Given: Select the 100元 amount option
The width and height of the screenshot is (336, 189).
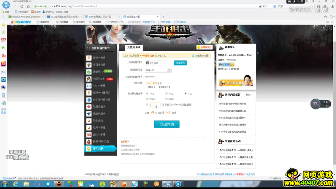Looking at the screenshot, I should point(147,99).
